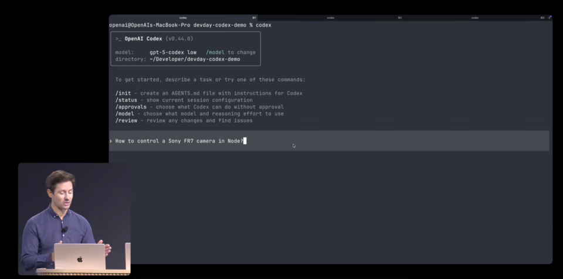Switch to the active codex tab marked ⌘1
Screen dimensions: 563x279
tap(183, 18)
